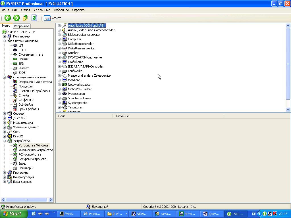Viewport: 291px width, 218px height.
Task: Click the Службы gears icon
Action: 15,95
